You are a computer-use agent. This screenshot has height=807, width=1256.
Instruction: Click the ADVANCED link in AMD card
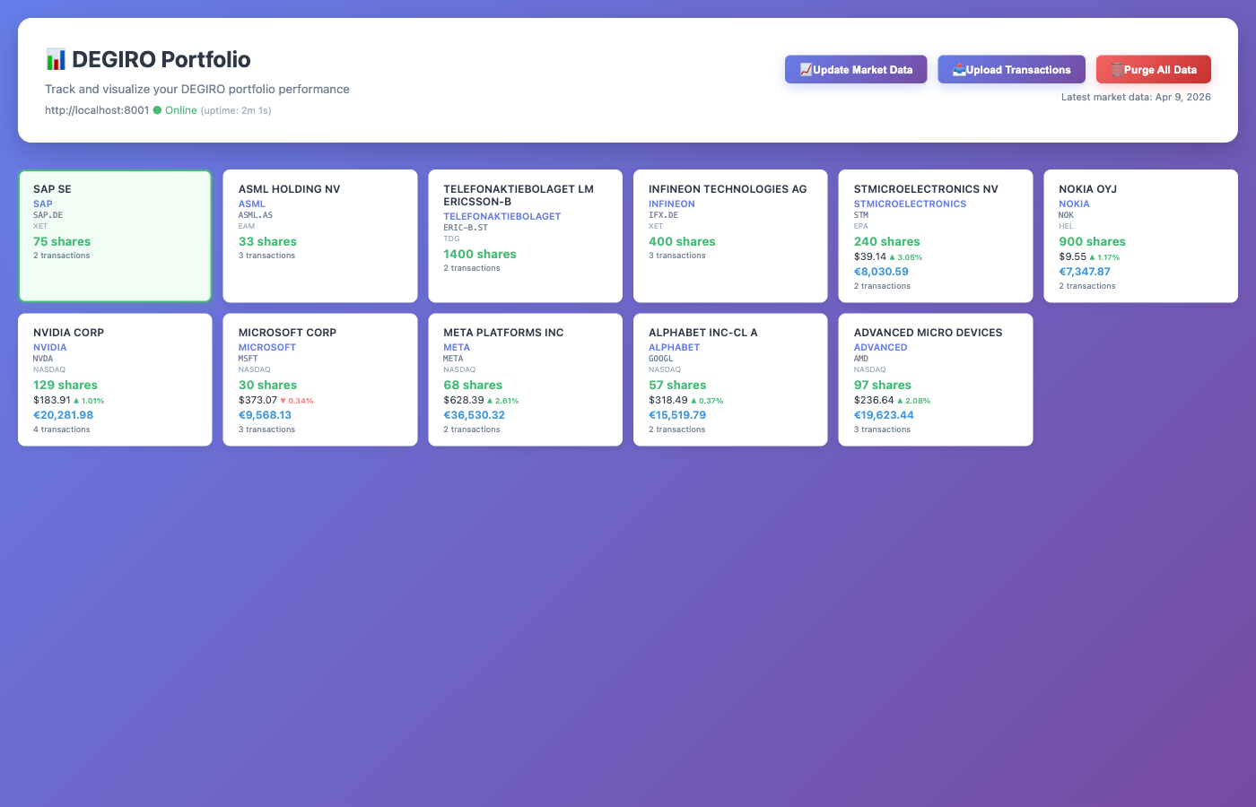pos(880,348)
